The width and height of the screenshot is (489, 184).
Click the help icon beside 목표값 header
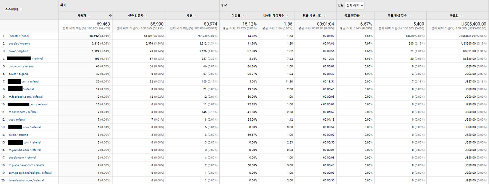(461, 16)
